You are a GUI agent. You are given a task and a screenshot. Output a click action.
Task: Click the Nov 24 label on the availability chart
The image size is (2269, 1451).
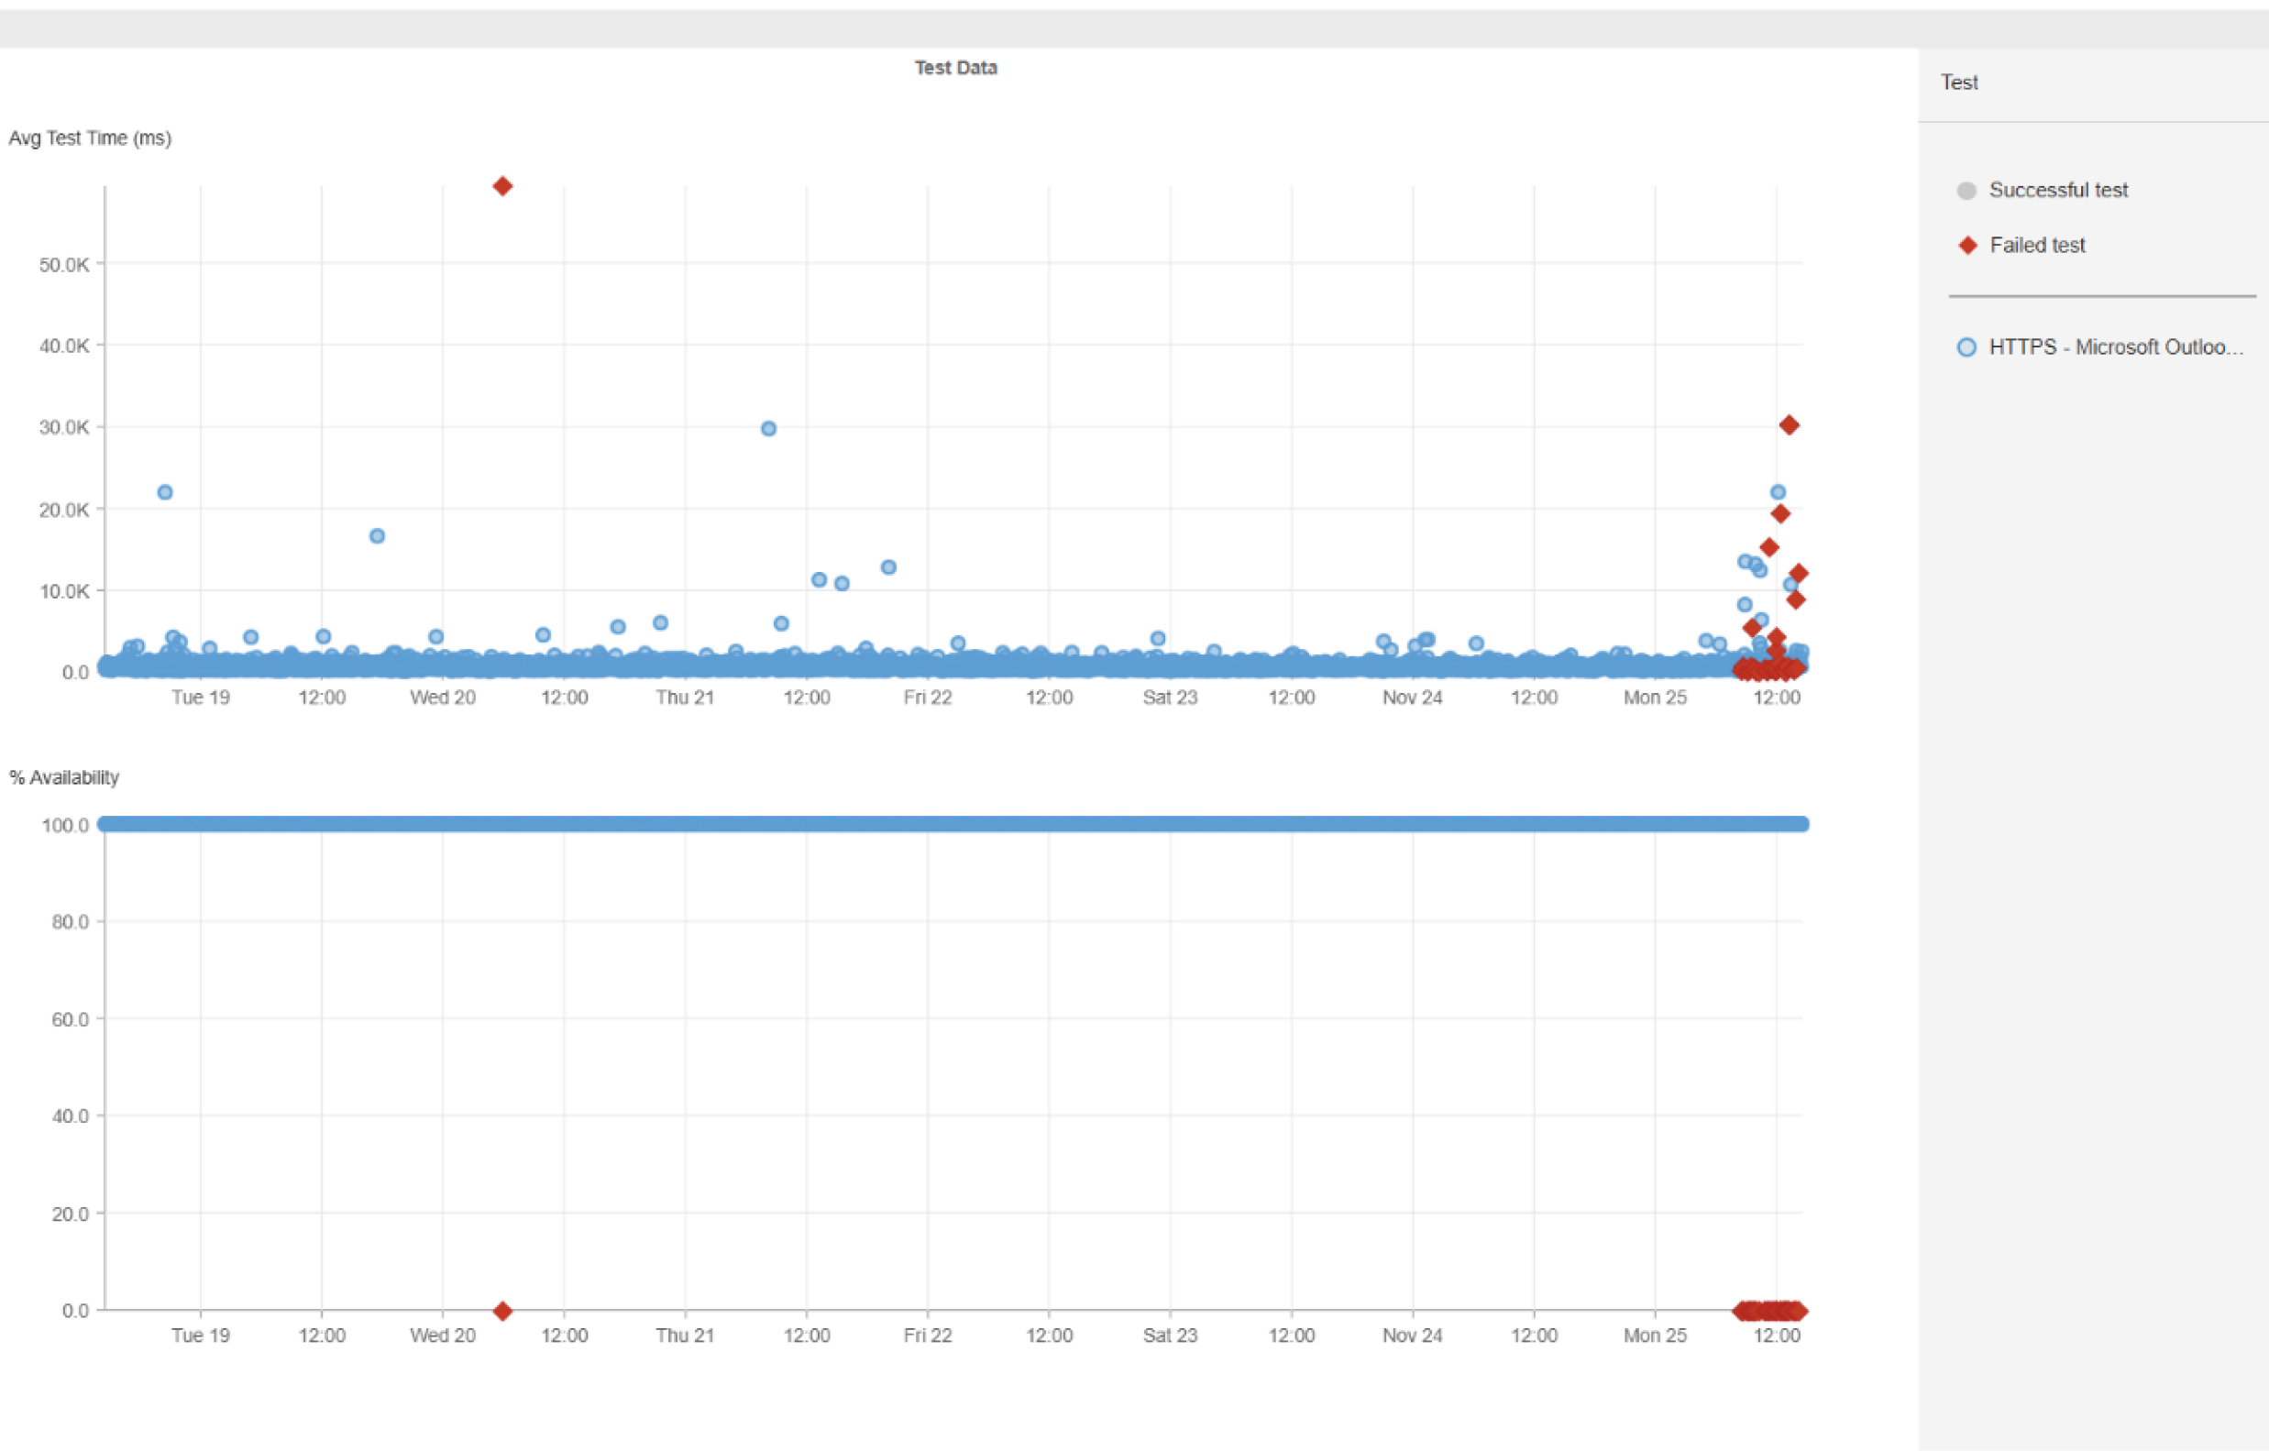(1412, 1335)
